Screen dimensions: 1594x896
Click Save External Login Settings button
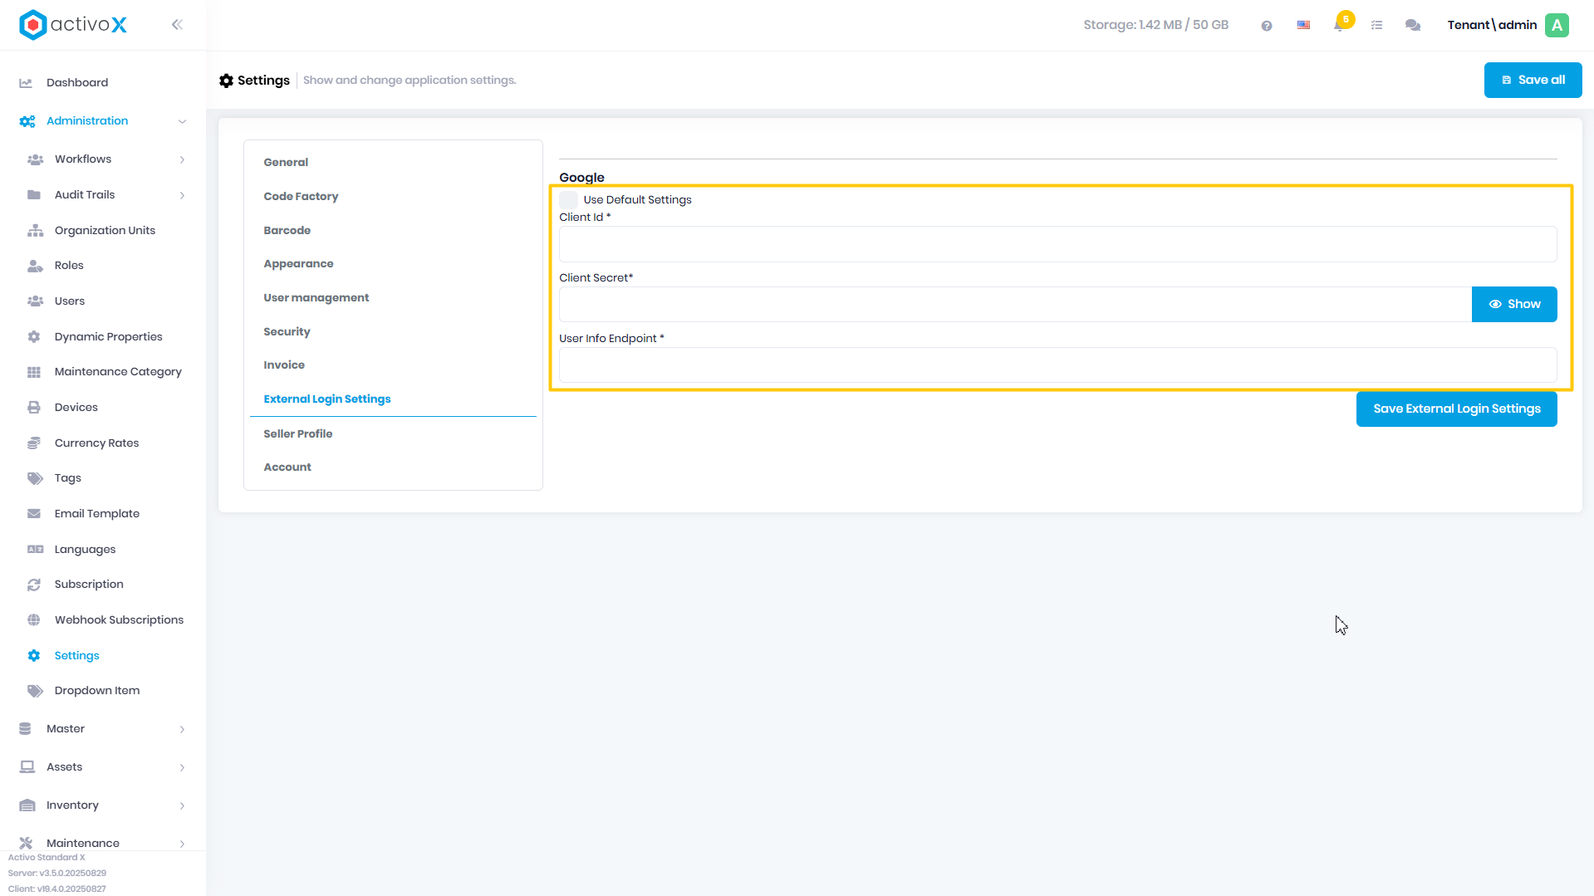(x=1456, y=409)
